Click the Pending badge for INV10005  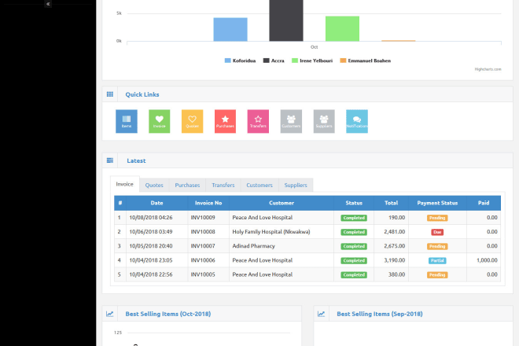coord(437,274)
